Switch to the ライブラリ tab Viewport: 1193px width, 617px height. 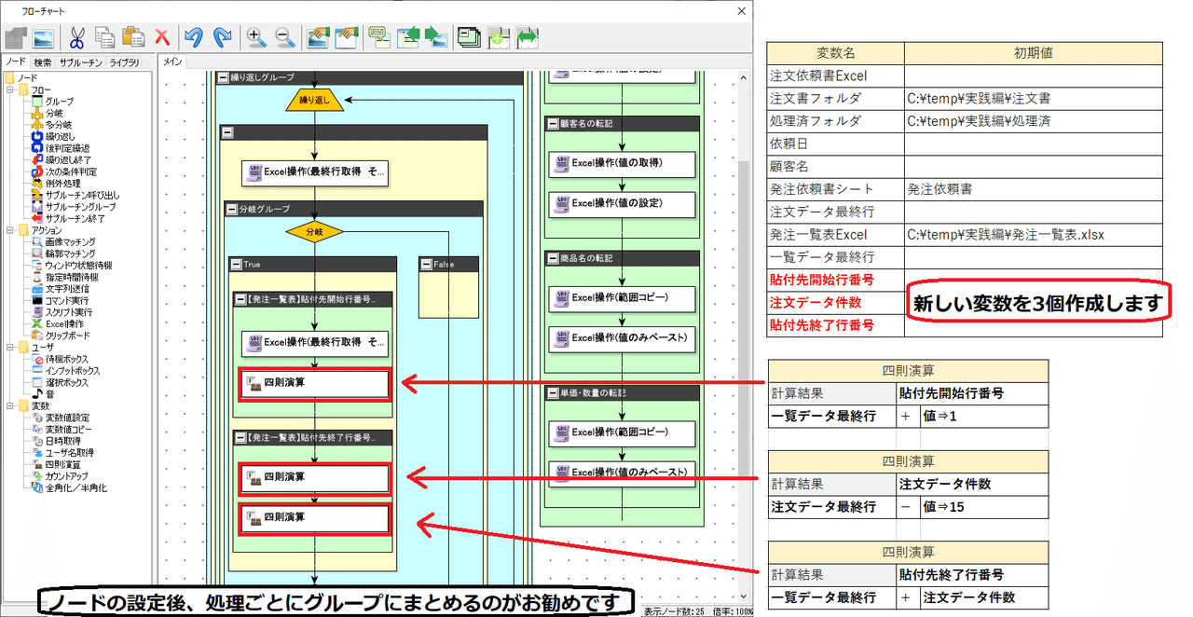pyautogui.click(x=125, y=62)
